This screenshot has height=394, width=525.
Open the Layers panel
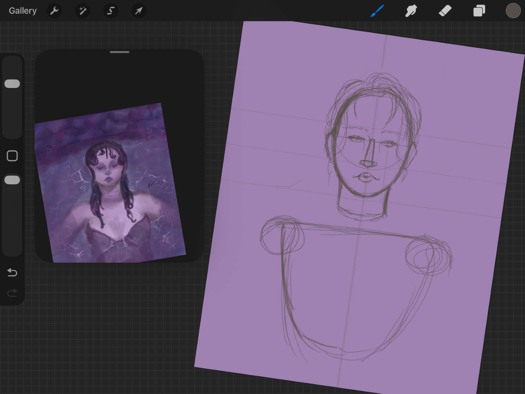pos(479,11)
